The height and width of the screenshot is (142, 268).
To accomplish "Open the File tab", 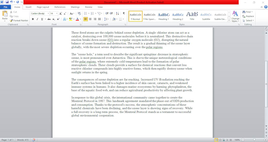I will tap(6, 7).
